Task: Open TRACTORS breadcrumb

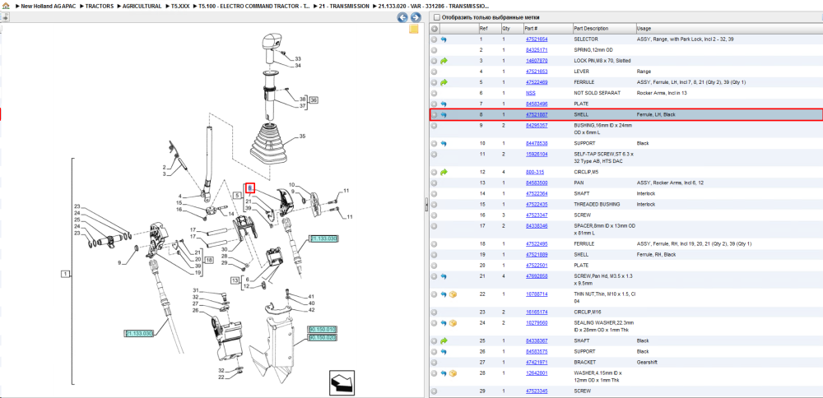Action: (99, 7)
